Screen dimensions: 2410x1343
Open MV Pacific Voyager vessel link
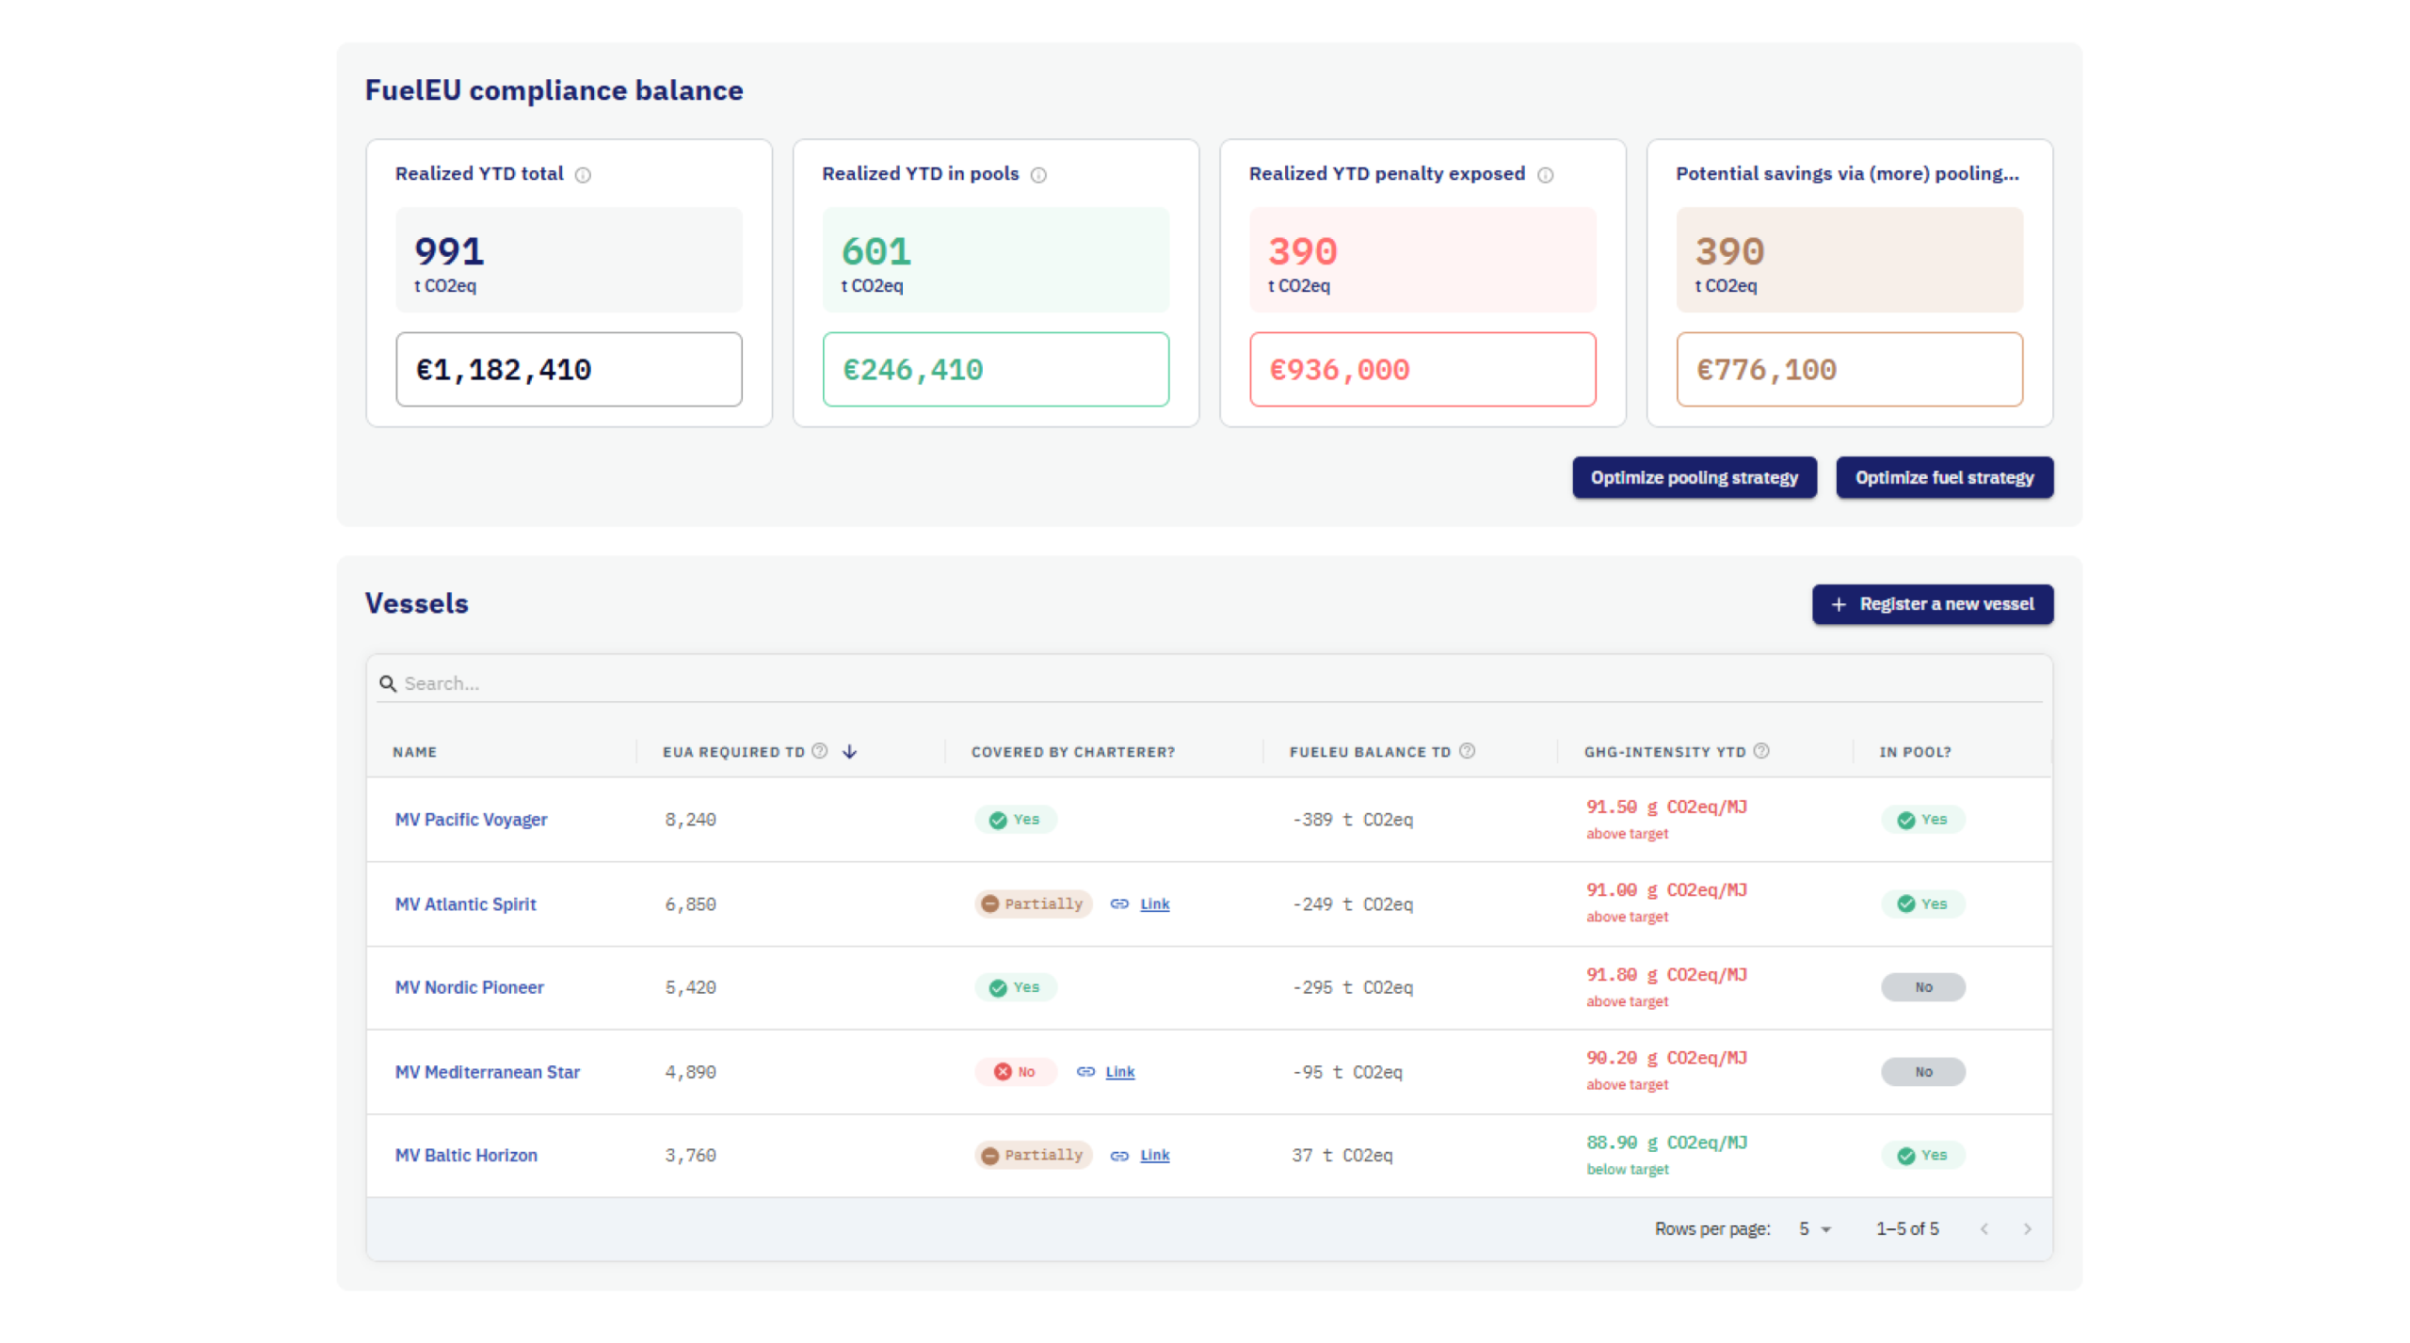tap(471, 820)
